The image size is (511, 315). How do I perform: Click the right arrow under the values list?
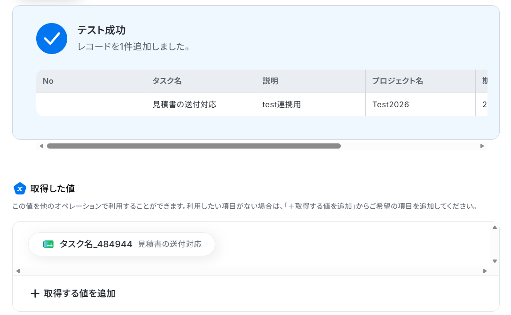coord(485,271)
